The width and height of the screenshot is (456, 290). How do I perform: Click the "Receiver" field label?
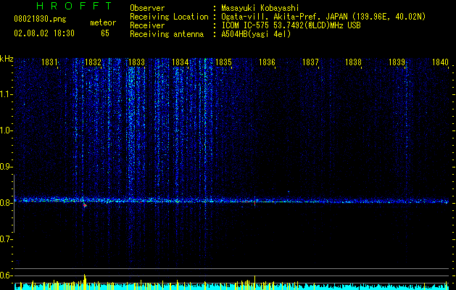pyautogui.click(x=147, y=25)
